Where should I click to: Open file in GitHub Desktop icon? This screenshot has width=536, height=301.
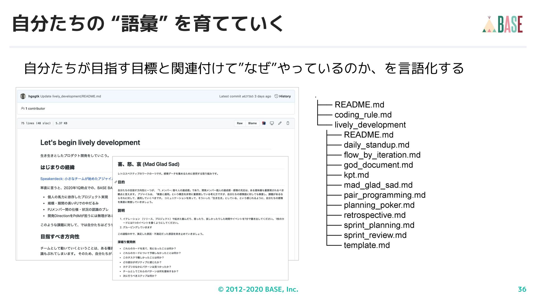pyautogui.click(x=272, y=123)
